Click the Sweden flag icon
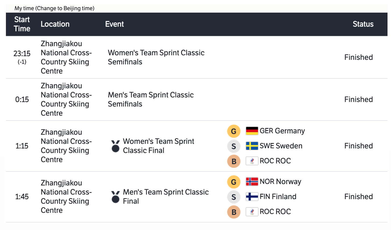 click(252, 146)
